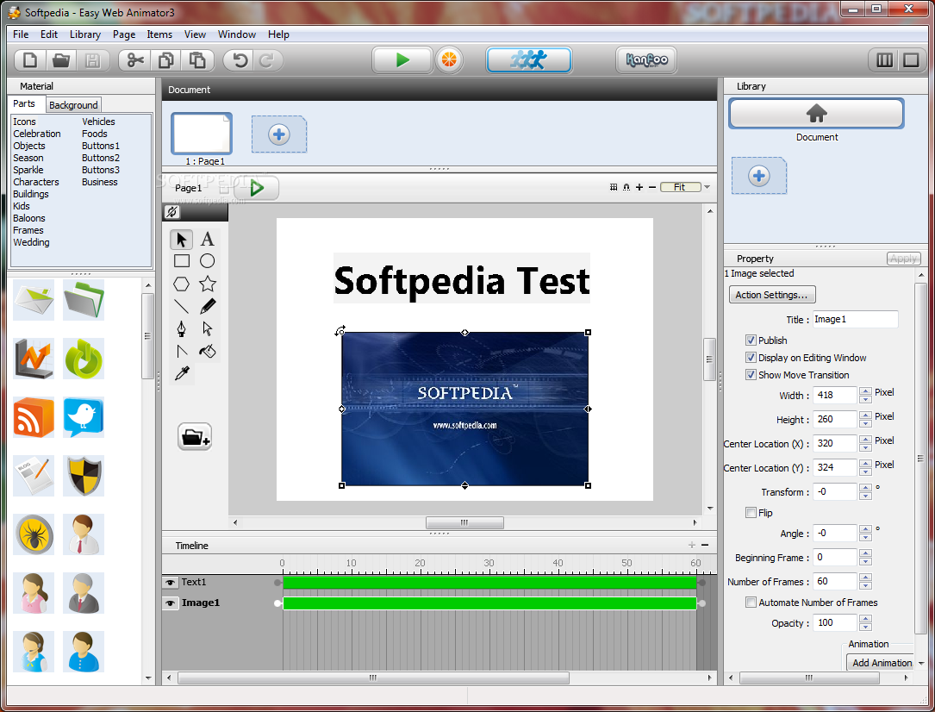This screenshot has width=935, height=712.
Task: Click the Image1 green timeline bar
Action: click(489, 603)
